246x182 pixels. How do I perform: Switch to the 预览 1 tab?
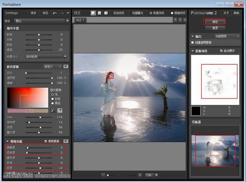(79, 20)
